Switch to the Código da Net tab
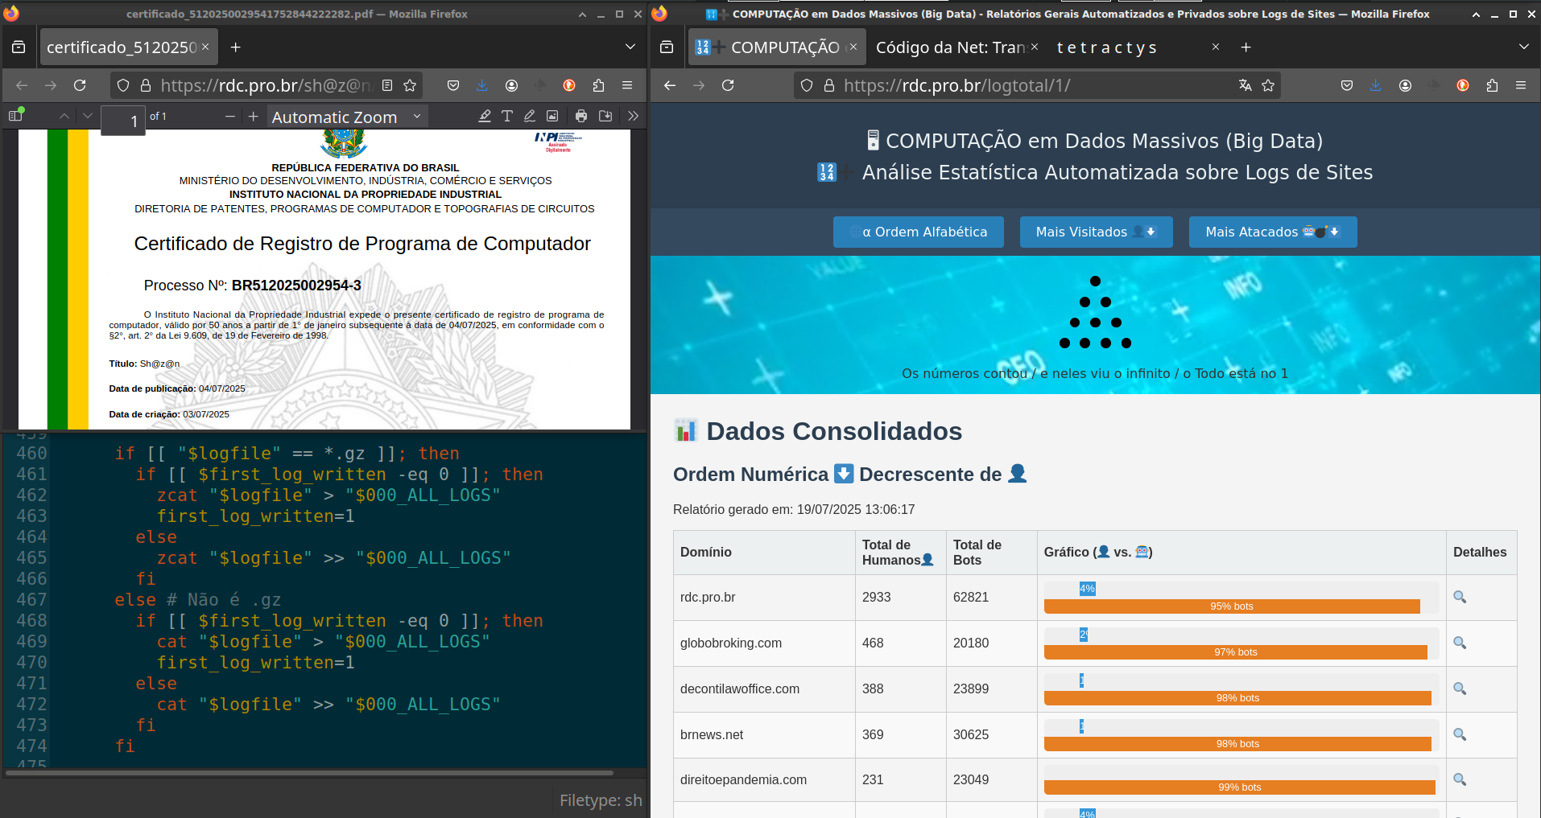1541x818 pixels. click(x=950, y=47)
